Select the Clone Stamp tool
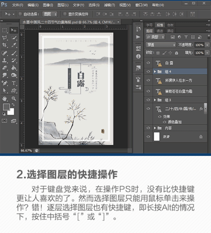Viewport: 211px width, 233px height. [5, 60]
